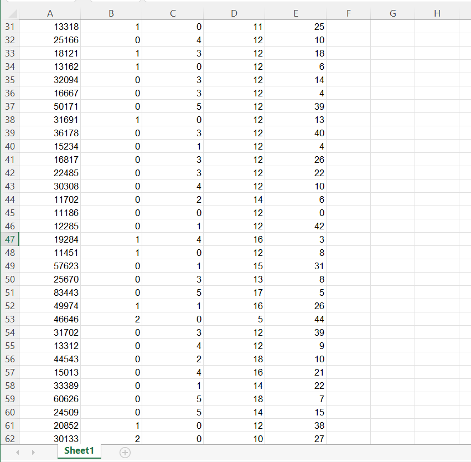
Task: Click cell containing 15013
Action: pos(50,372)
